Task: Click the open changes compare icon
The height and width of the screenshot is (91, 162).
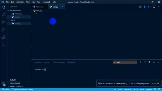Action: 140,7
